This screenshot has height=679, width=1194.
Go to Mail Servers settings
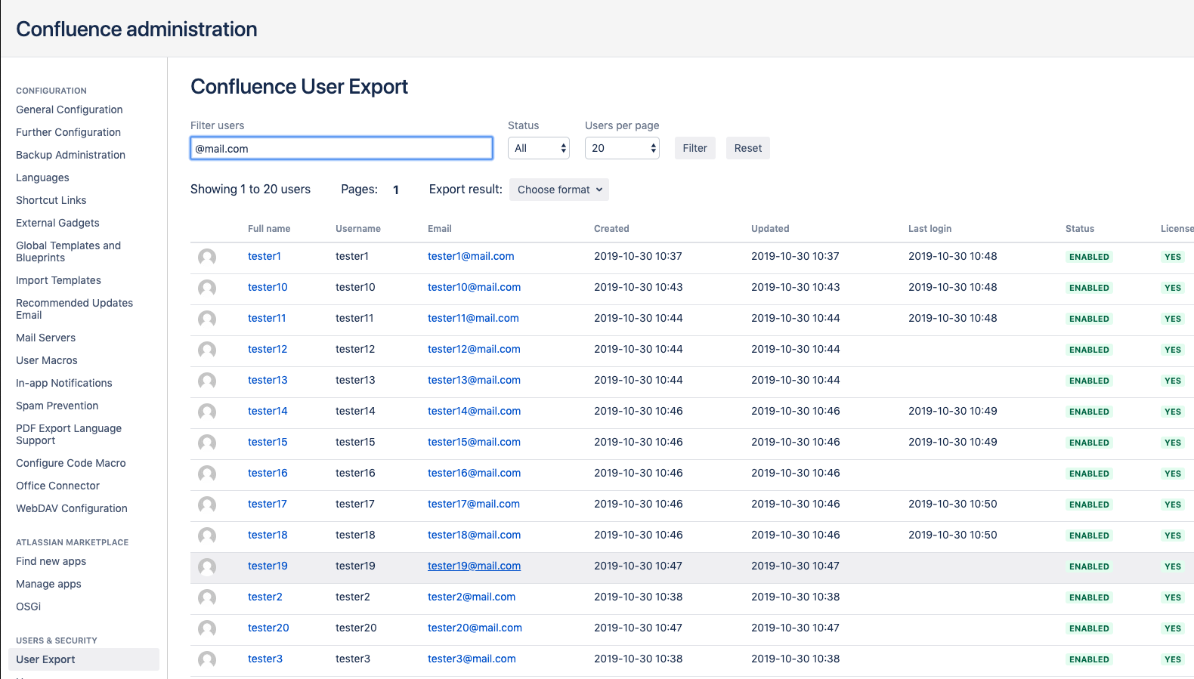tap(46, 338)
